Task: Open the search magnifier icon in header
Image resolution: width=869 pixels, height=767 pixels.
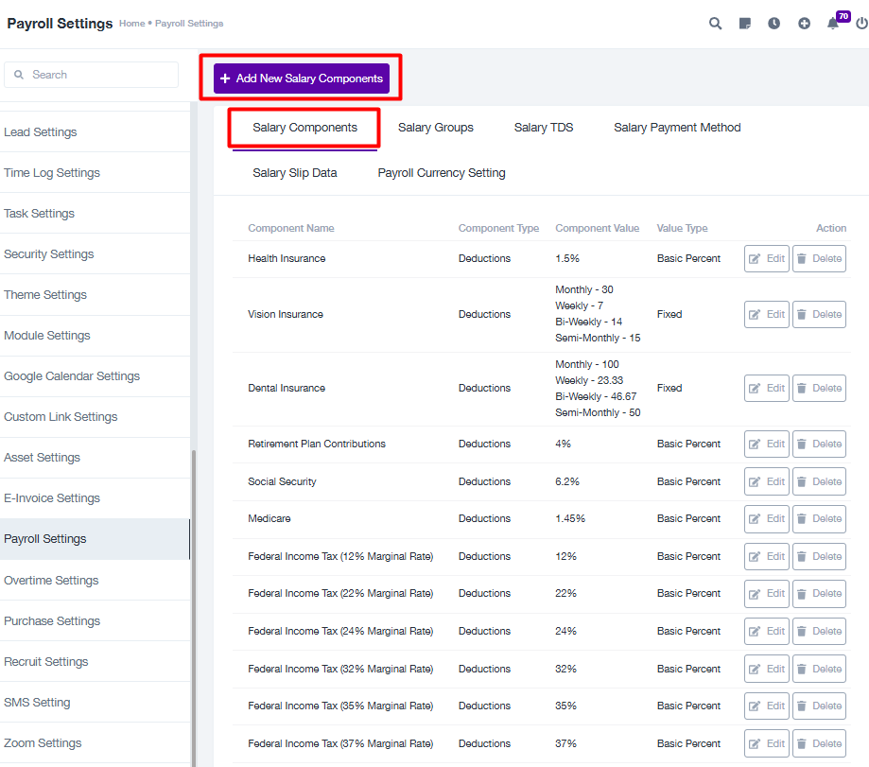Action: (x=715, y=24)
